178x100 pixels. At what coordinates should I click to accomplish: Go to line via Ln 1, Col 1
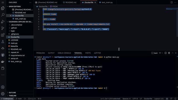coord(110,99)
